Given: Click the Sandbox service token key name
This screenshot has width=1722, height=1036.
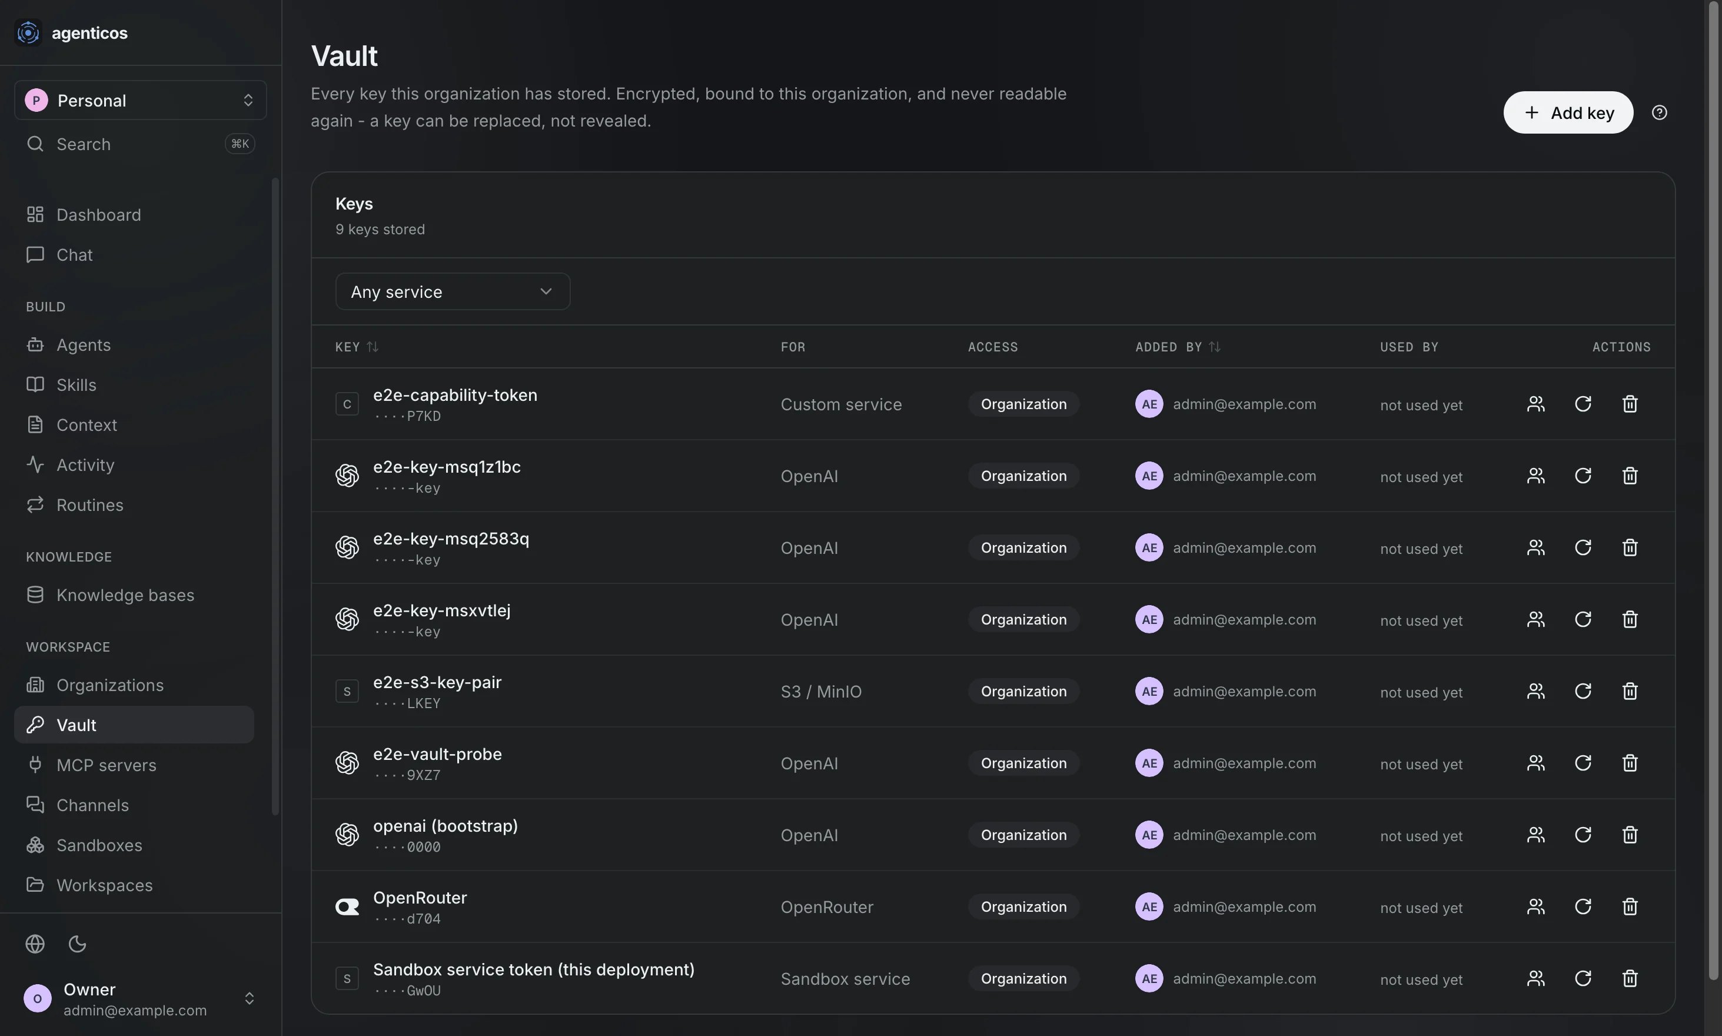Looking at the screenshot, I should (x=533, y=969).
